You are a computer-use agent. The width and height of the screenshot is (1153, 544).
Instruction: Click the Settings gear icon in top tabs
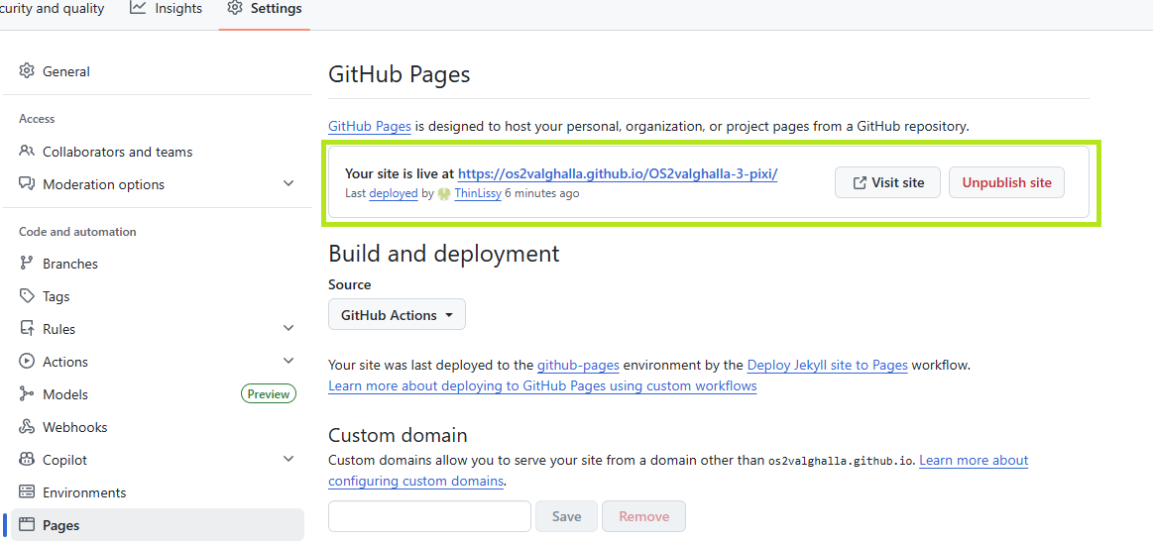[235, 8]
